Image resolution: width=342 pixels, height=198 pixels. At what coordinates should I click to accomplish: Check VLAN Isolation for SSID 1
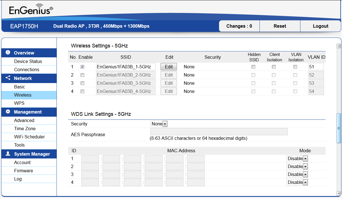point(295,67)
